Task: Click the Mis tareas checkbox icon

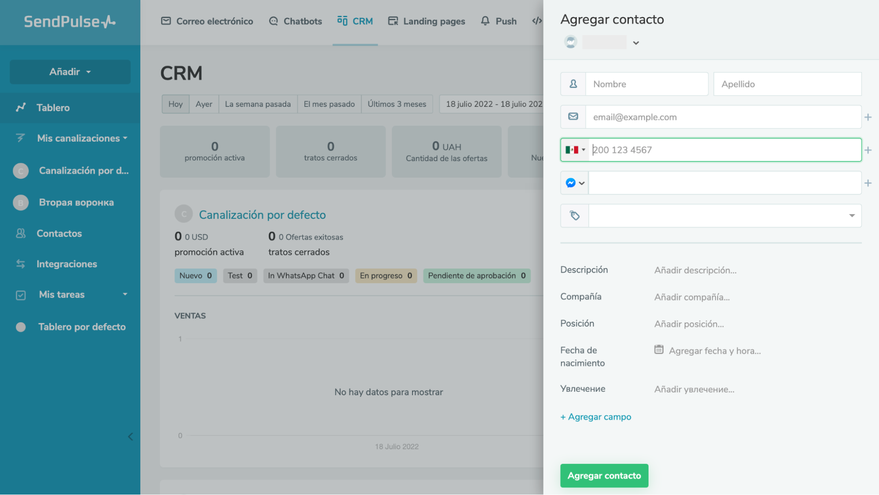Action: pyautogui.click(x=21, y=295)
